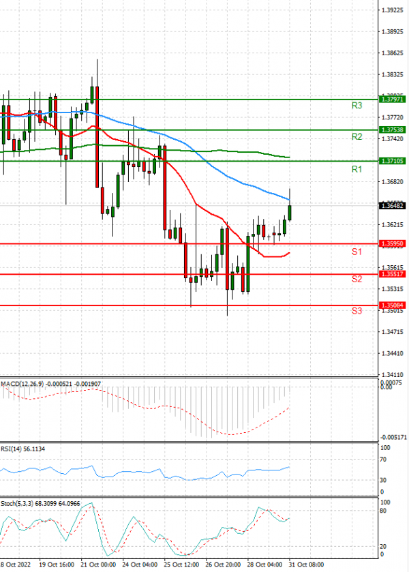Click the R3 resistance label
The height and width of the screenshot is (572, 409).
(357, 106)
